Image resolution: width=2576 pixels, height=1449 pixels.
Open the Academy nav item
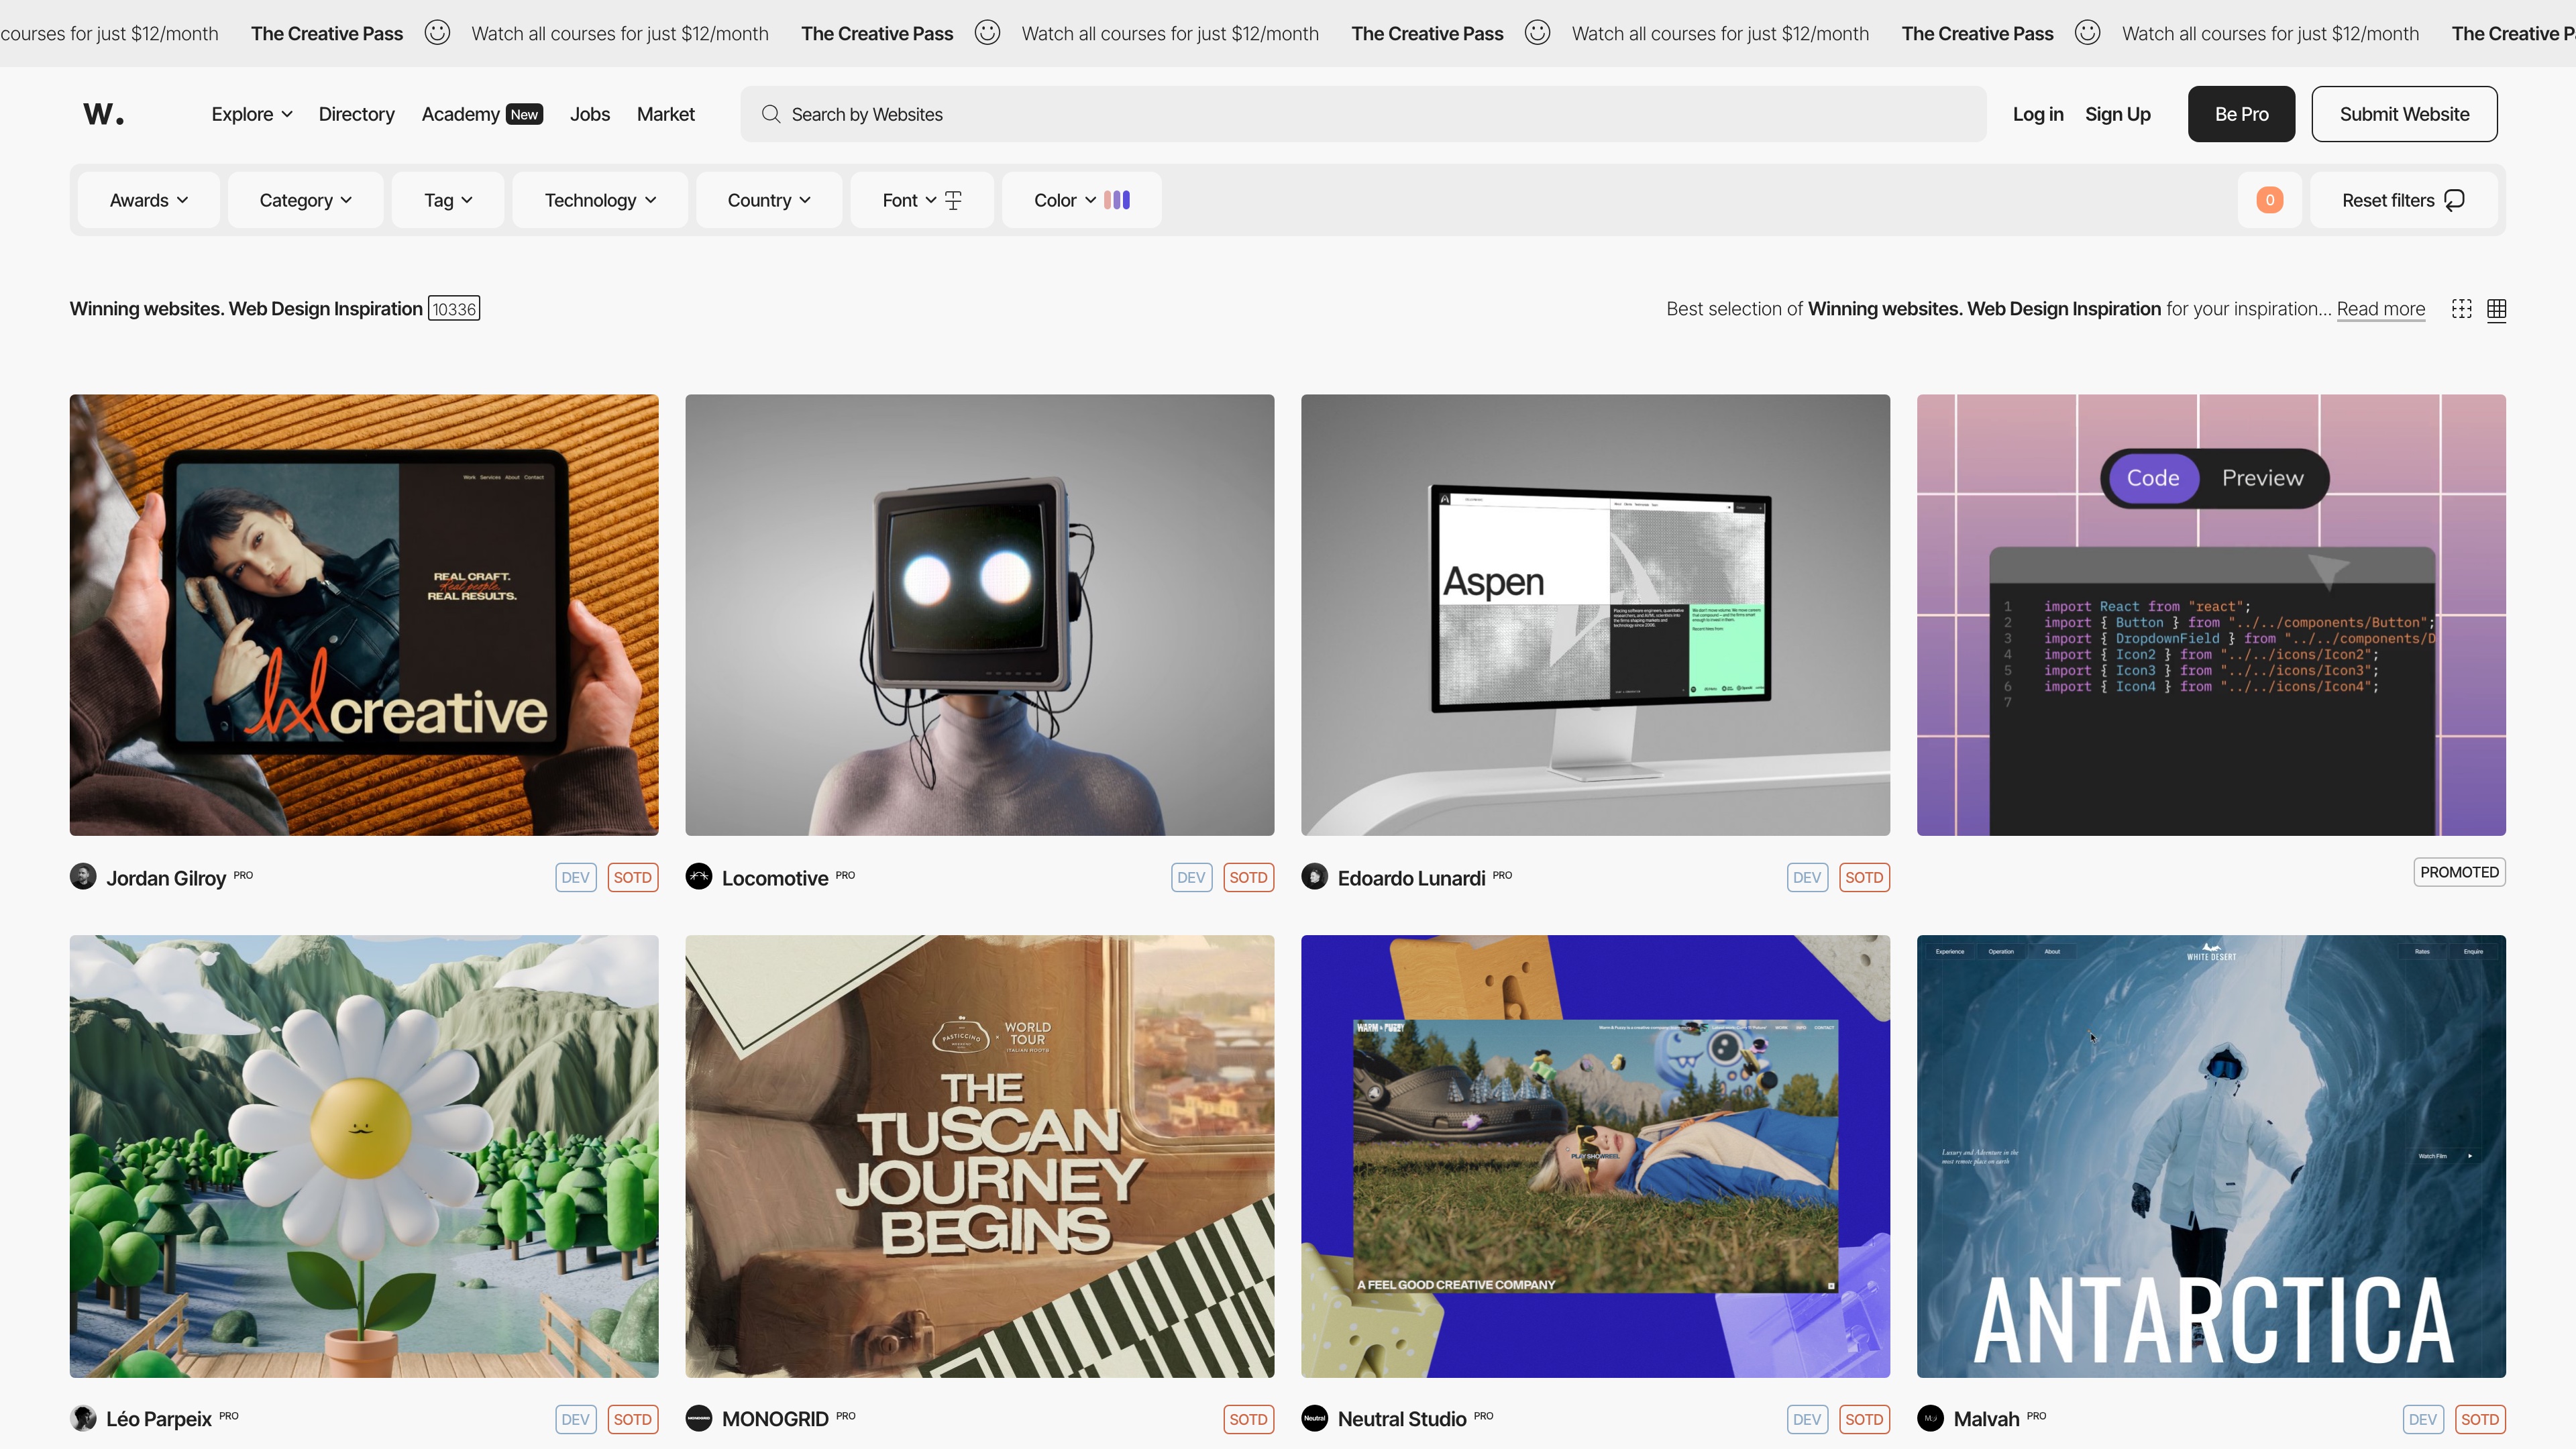(460, 114)
